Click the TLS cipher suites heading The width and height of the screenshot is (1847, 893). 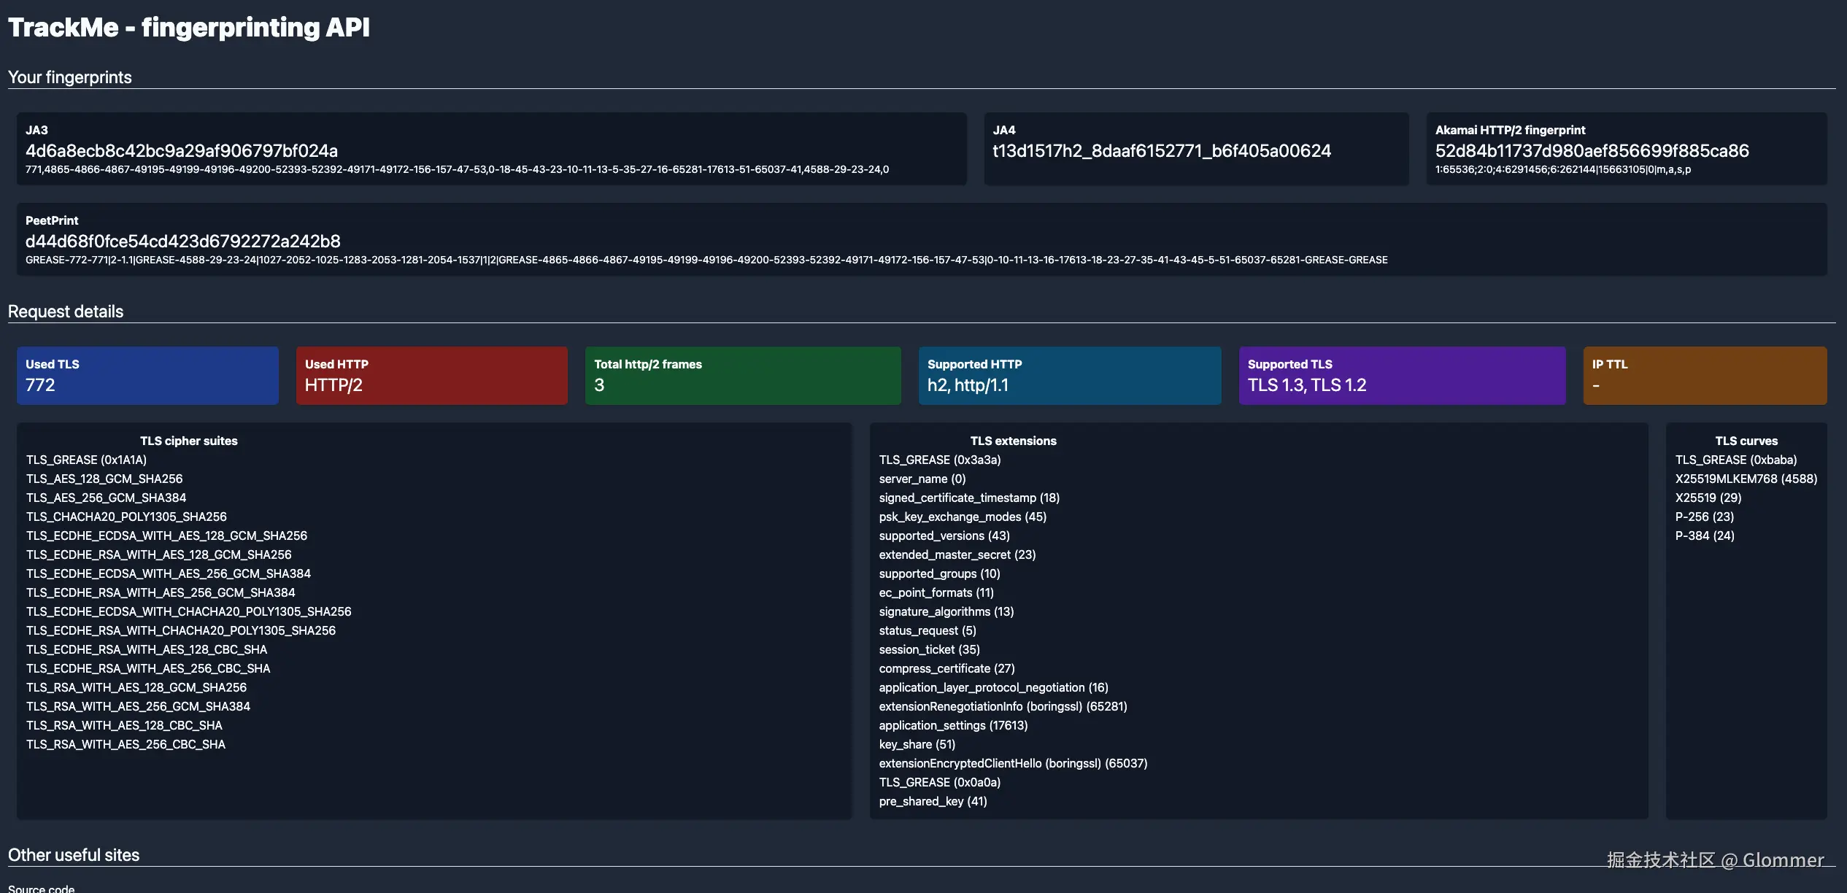coord(188,441)
